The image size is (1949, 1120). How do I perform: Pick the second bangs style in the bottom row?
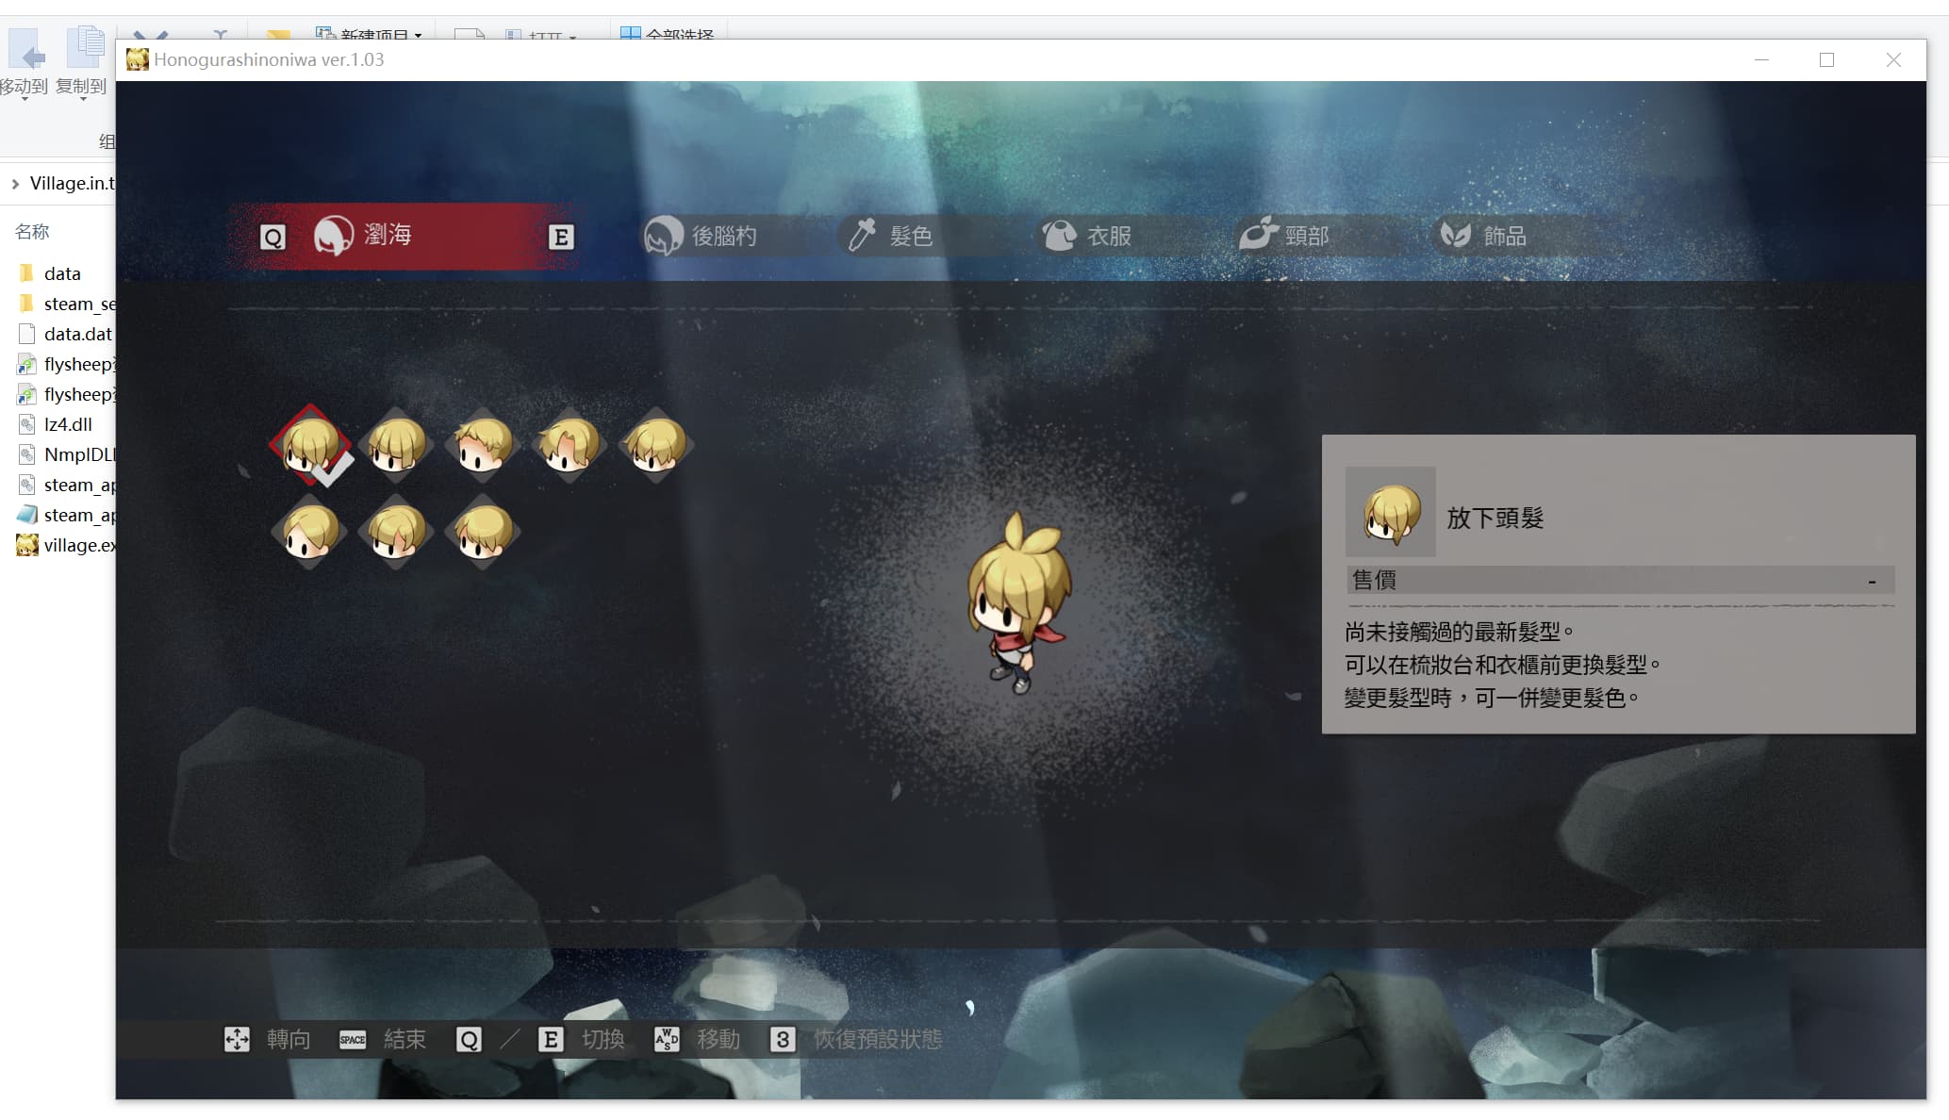(x=397, y=532)
